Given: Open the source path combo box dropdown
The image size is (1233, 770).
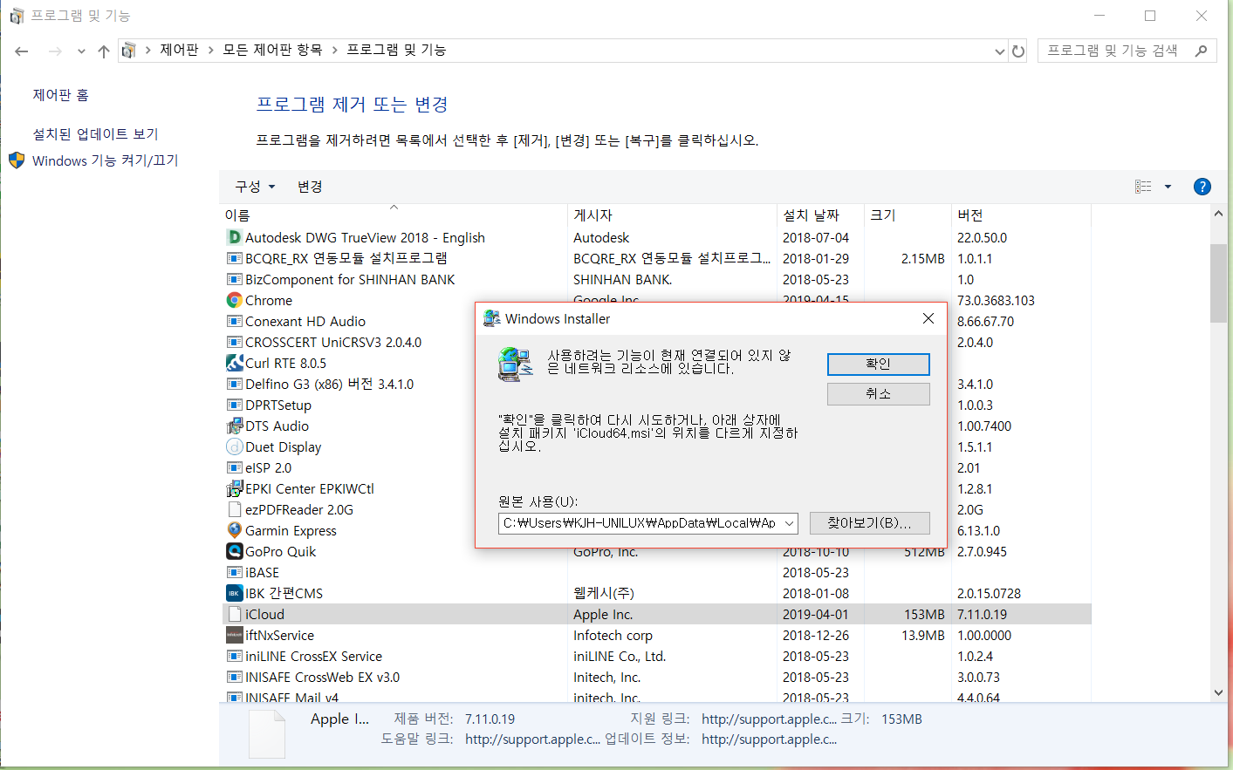Looking at the screenshot, I should pyautogui.click(x=789, y=523).
